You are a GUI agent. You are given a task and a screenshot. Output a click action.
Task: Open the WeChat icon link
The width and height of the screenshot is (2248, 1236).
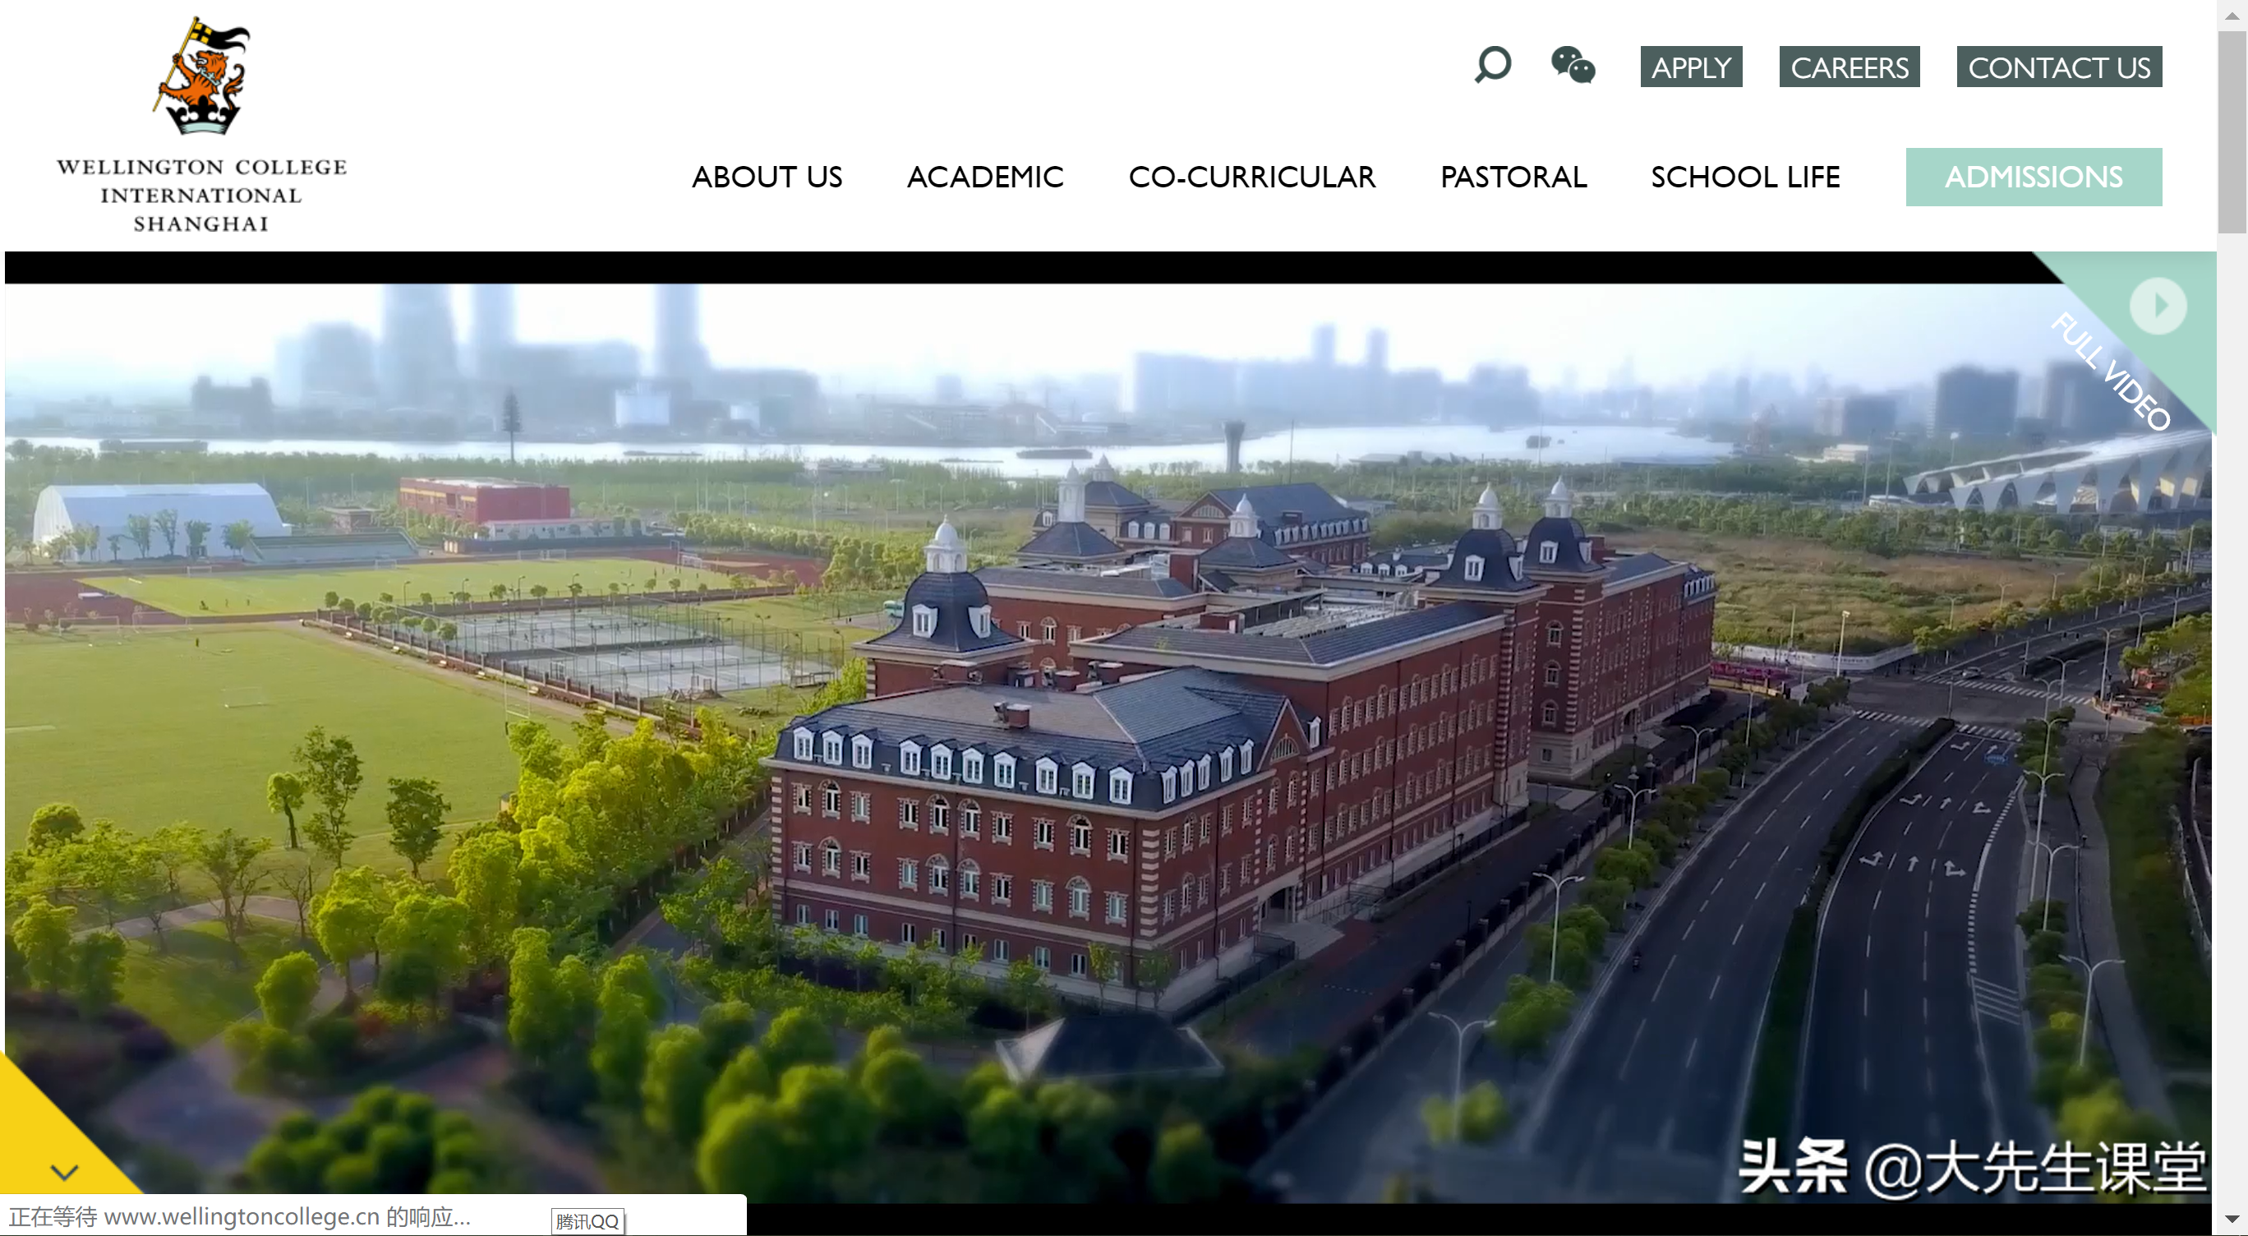[1573, 66]
